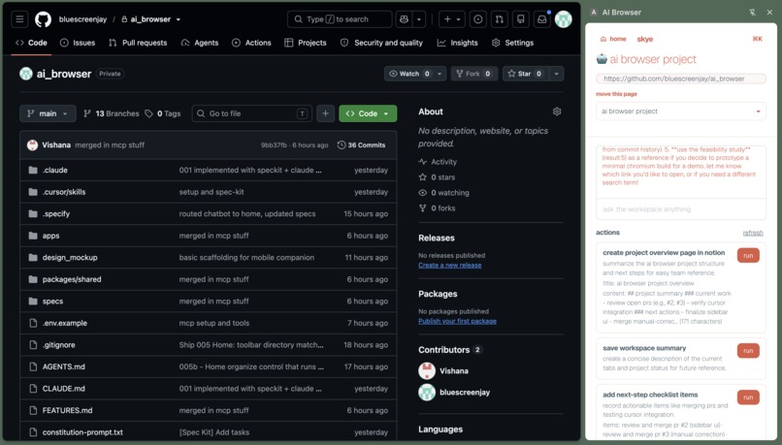This screenshot has width=782, height=445.
Task: Click the About section gear icon
Action: pyautogui.click(x=557, y=111)
